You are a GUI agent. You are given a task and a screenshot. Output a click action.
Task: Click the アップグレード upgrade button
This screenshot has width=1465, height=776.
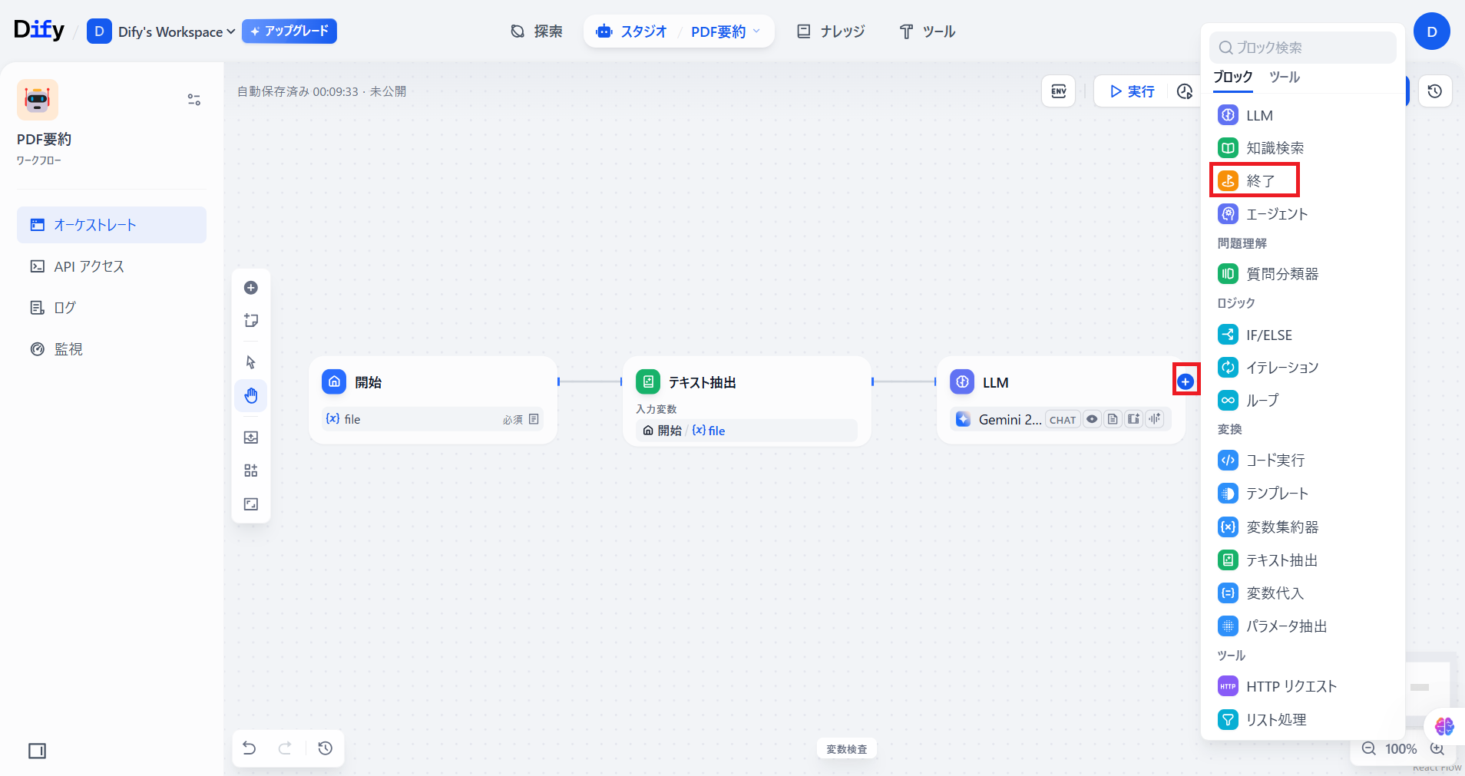(x=289, y=31)
